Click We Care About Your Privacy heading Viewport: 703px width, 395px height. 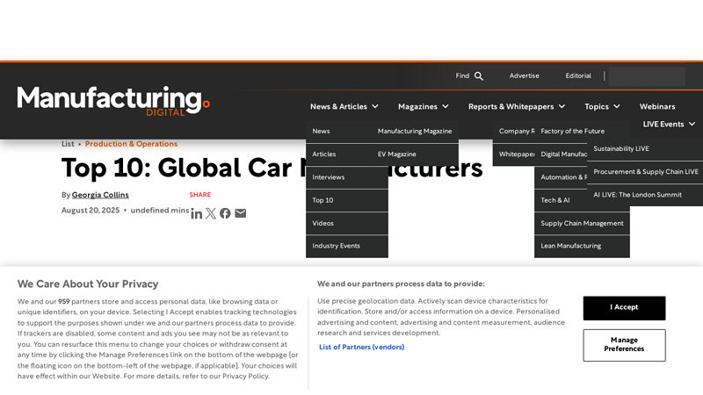(88, 284)
